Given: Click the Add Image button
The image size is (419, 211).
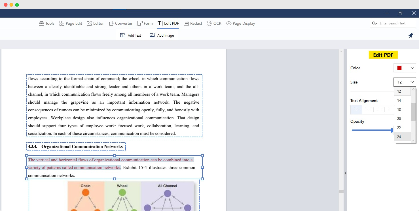Looking at the screenshot, I should tap(162, 35).
